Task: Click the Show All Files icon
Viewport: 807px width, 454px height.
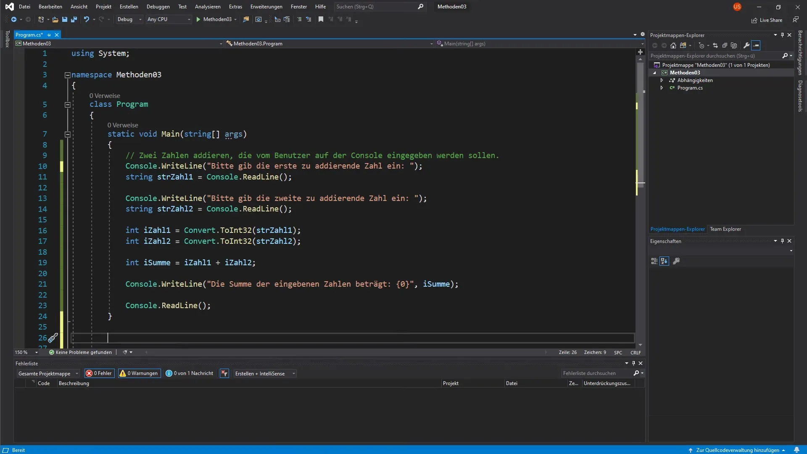Action: click(x=734, y=45)
